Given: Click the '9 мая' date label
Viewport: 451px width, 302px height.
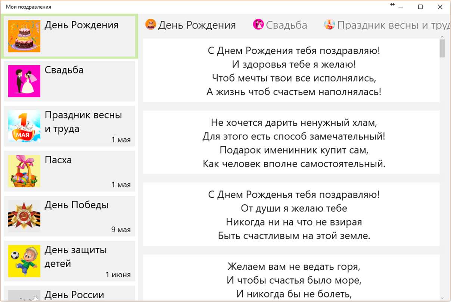Looking at the screenshot, I should tap(121, 230).
